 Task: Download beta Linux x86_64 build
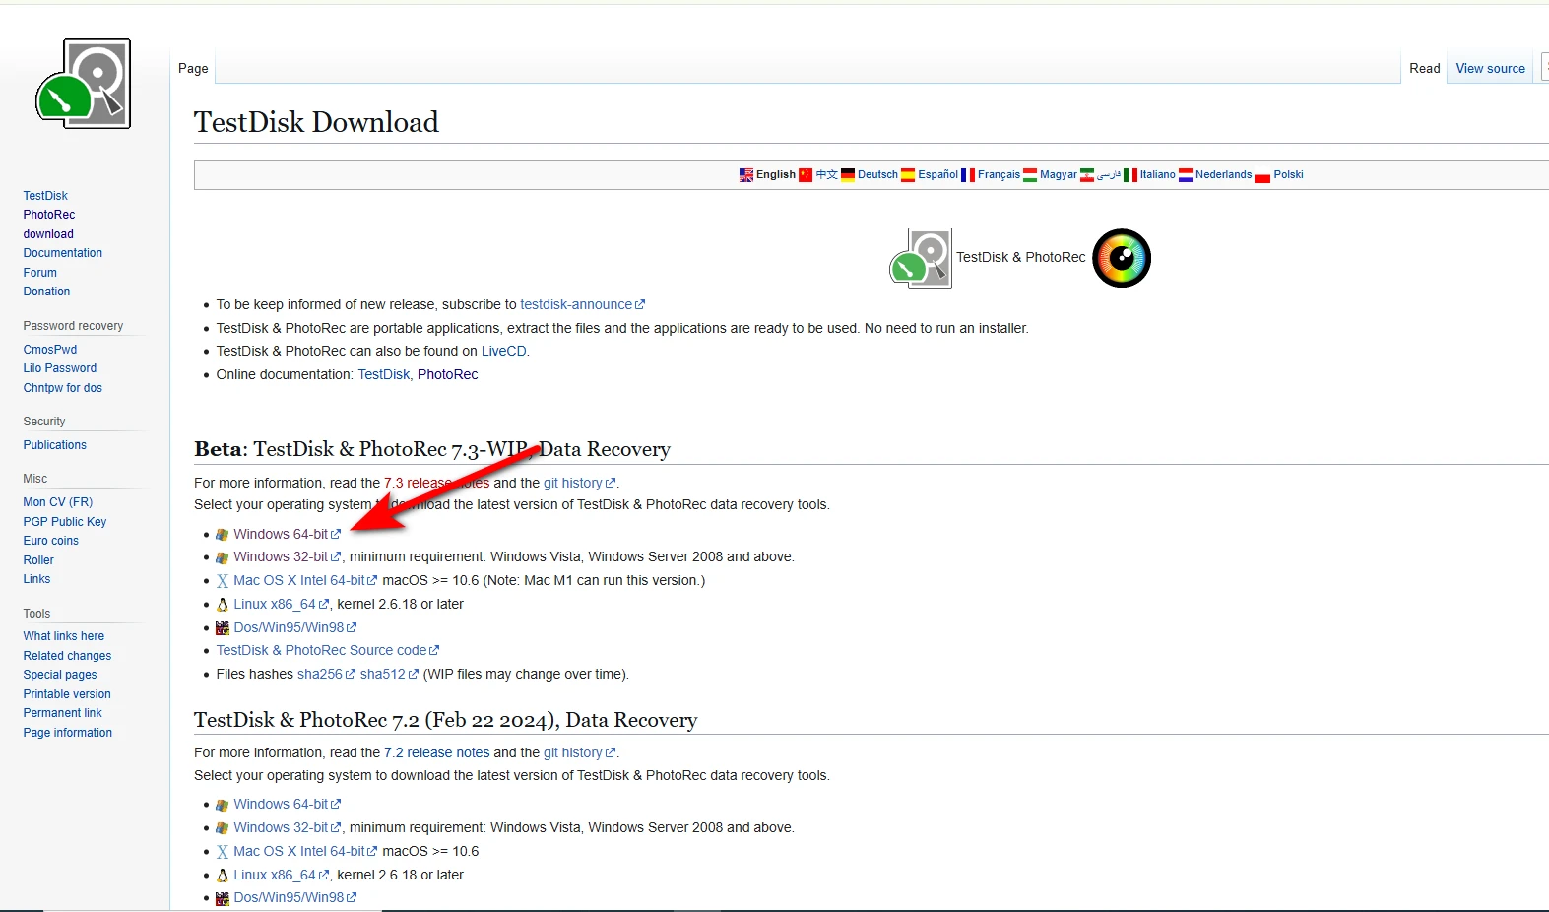[281, 604]
